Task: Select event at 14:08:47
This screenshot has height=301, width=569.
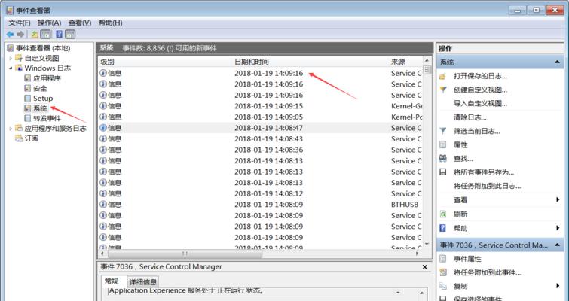Action: (260, 128)
